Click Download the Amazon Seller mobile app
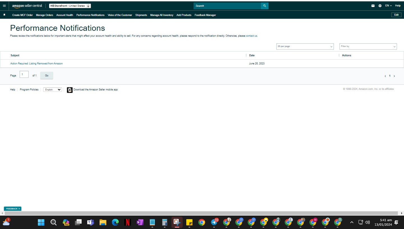404x229 pixels. pyautogui.click(x=96, y=90)
